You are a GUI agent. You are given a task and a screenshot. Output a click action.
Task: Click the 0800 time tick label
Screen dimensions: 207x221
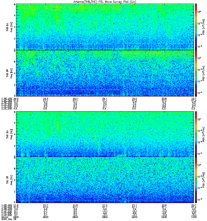pos(16,217)
